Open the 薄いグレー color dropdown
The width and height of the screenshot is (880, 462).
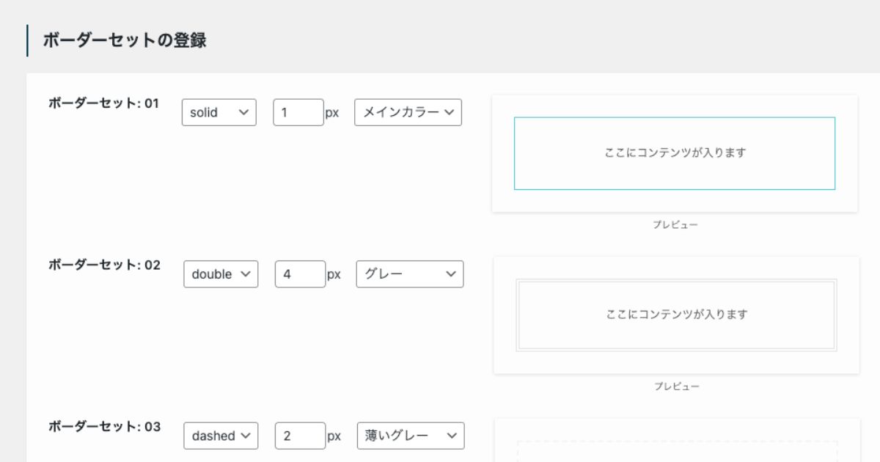[x=409, y=436]
